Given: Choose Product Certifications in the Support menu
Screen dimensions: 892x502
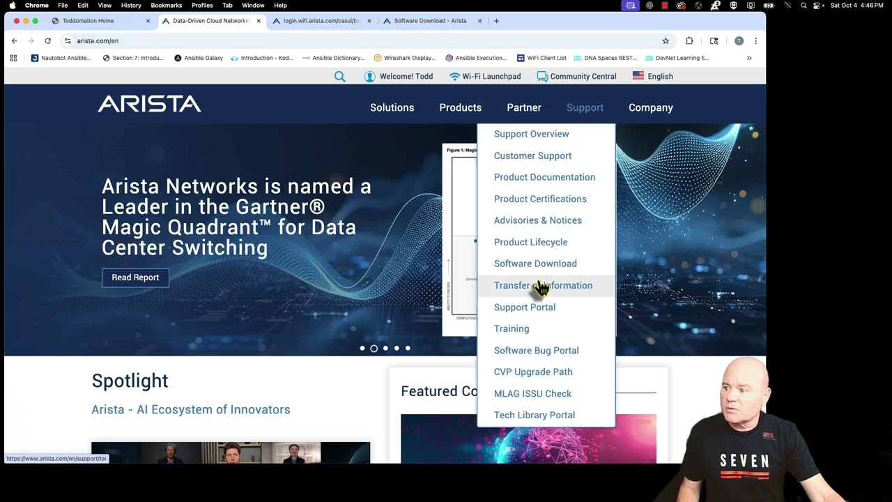Looking at the screenshot, I should coord(540,199).
